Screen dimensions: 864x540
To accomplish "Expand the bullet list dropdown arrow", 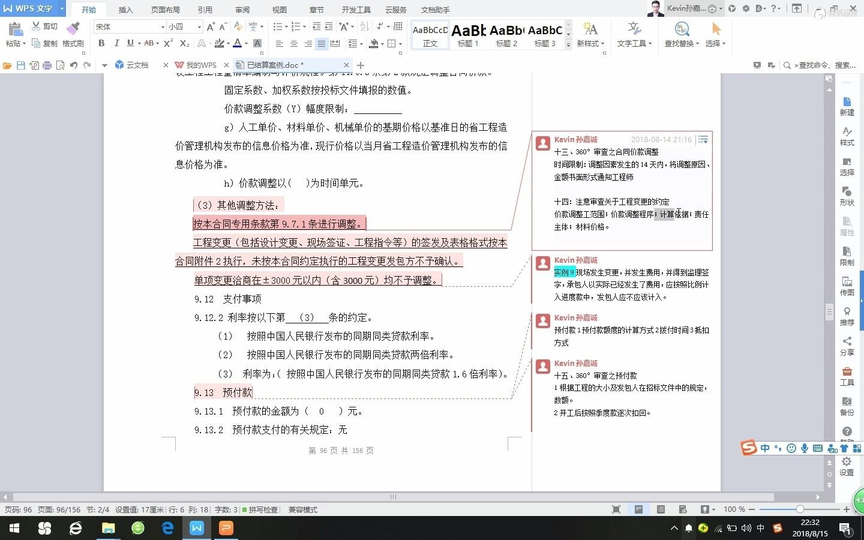I will click(285, 26).
